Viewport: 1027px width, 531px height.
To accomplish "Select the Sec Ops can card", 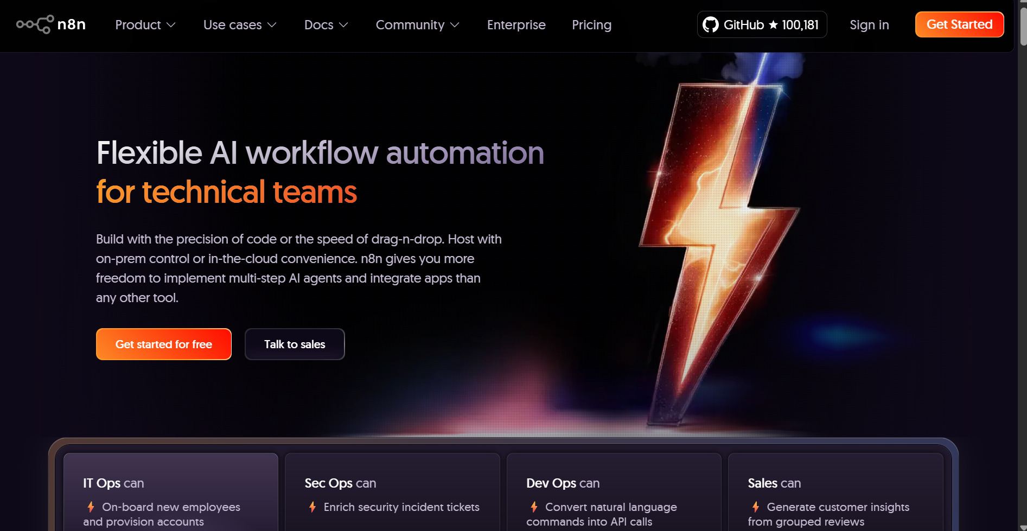I will click(x=392, y=492).
